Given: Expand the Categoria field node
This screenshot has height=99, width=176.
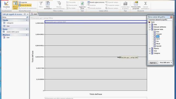Looking at the screenshot, I should click(x=150, y=53).
